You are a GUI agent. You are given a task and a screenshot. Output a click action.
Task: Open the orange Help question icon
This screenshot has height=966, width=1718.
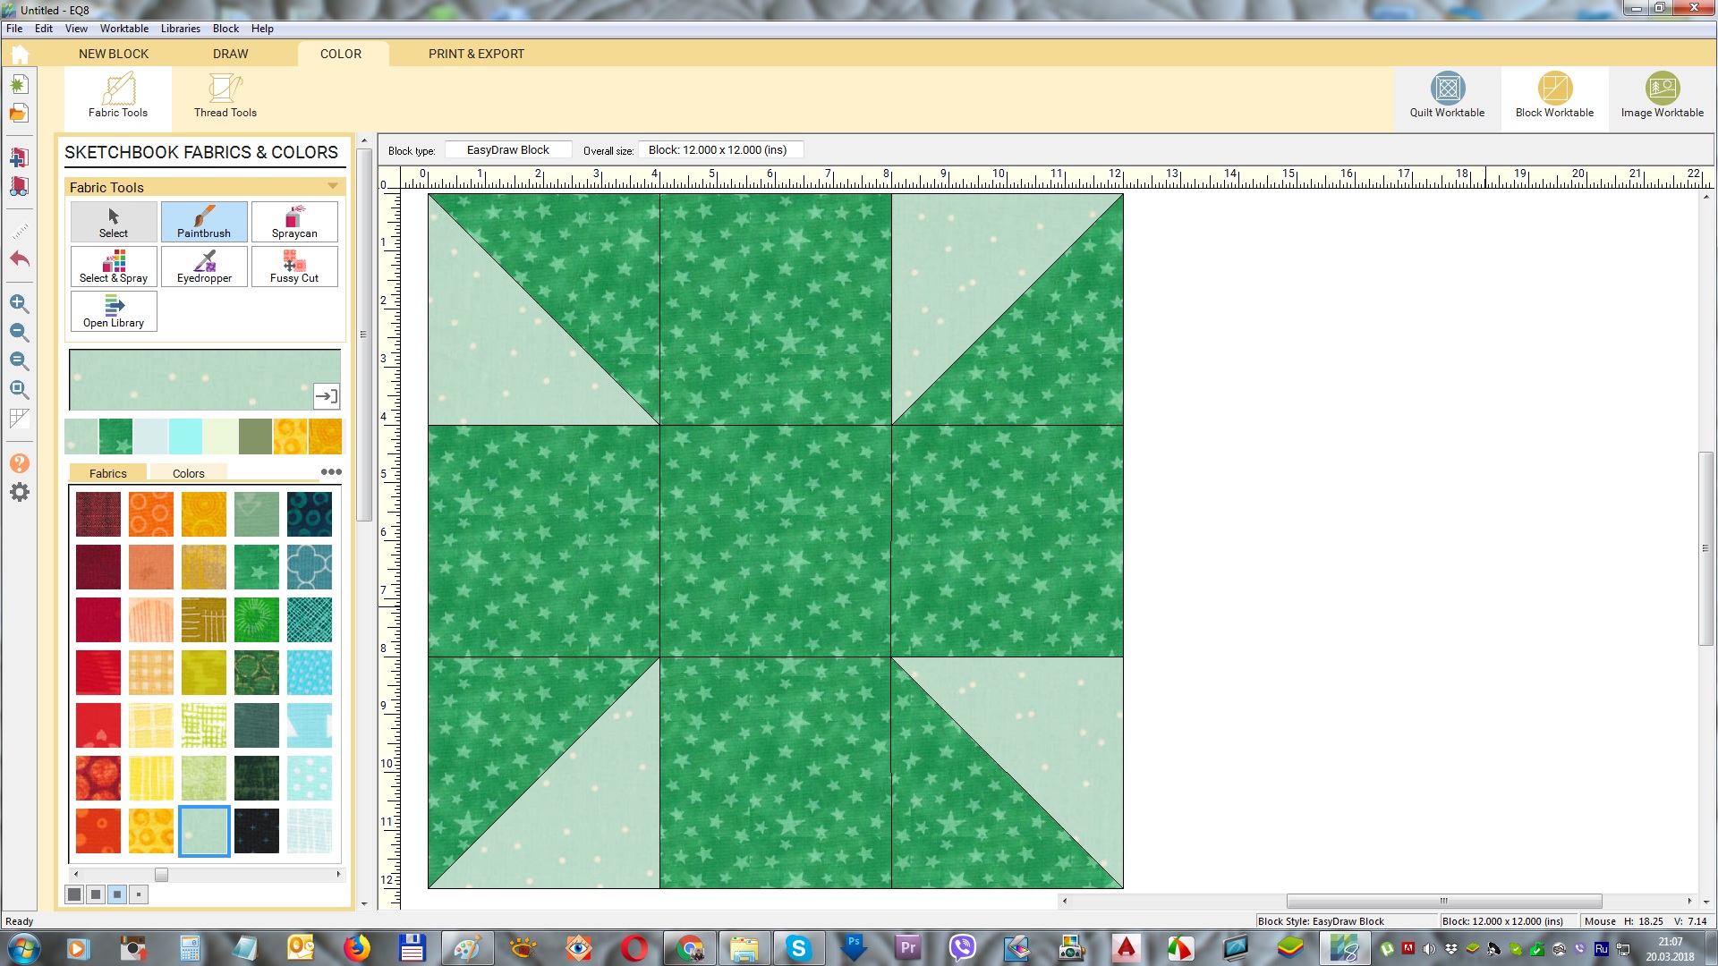pos(19,463)
